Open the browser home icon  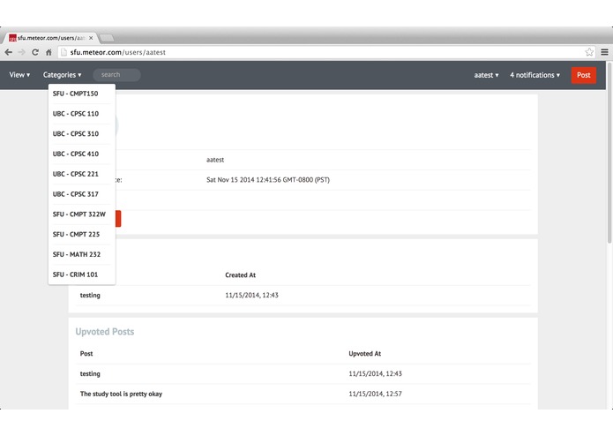(x=49, y=52)
